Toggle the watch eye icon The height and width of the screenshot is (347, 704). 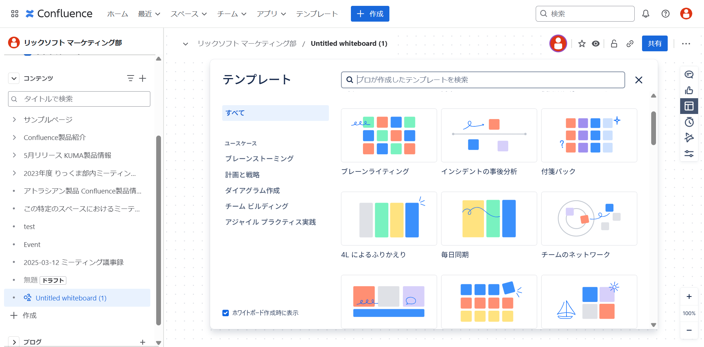[x=596, y=44]
